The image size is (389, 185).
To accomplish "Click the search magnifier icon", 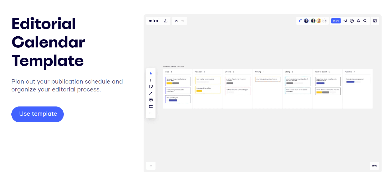I will (x=365, y=21).
